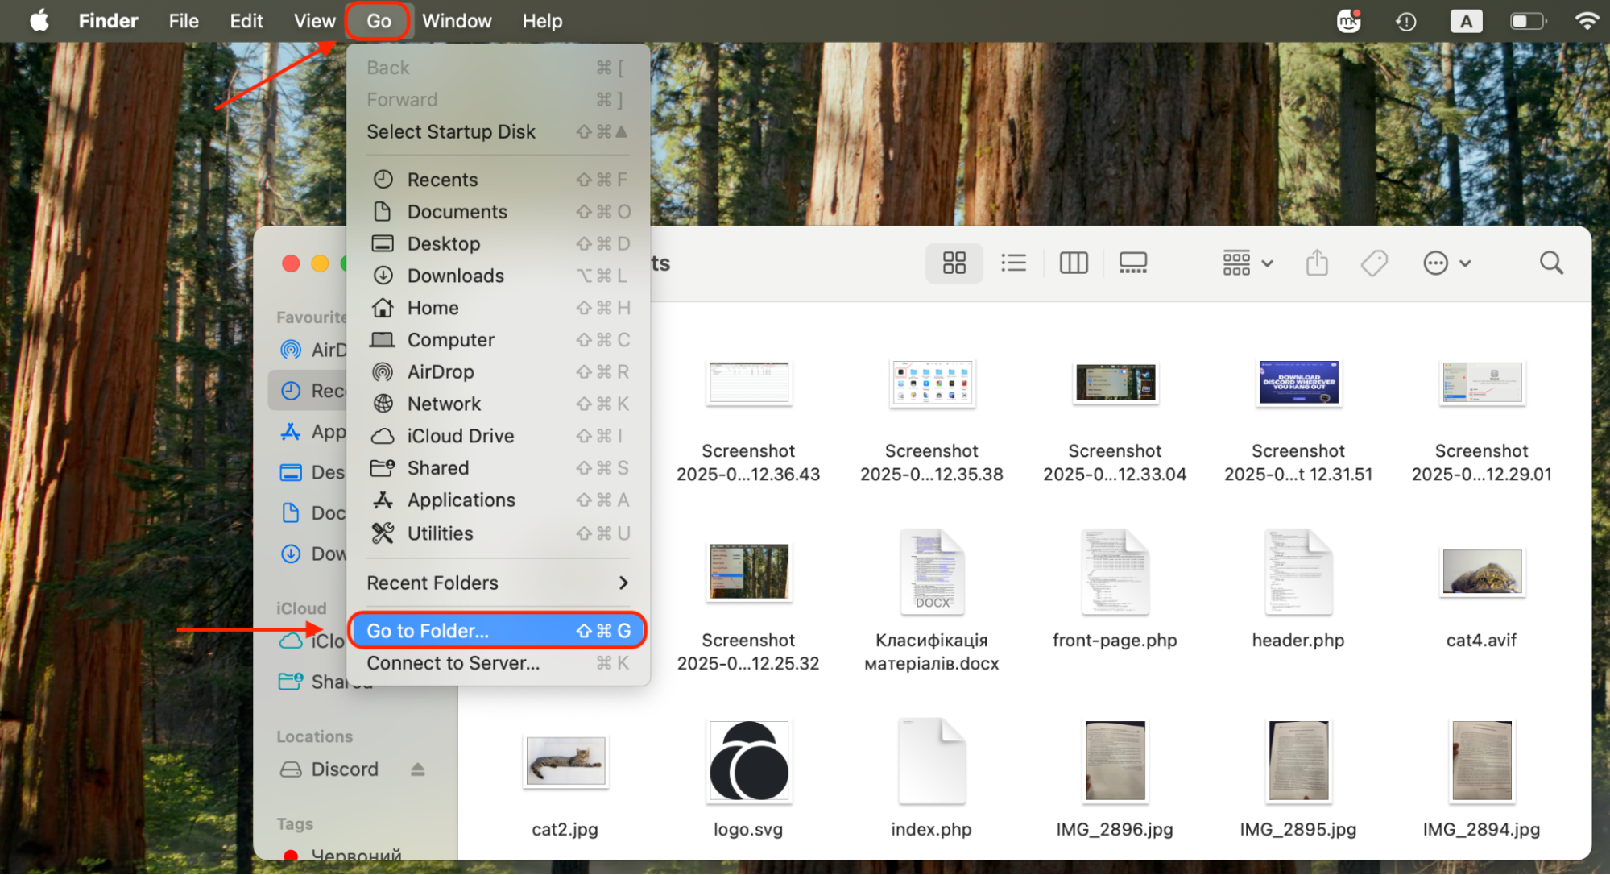Select the gallery view icon
The height and width of the screenshot is (875, 1610).
(x=1132, y=263)
